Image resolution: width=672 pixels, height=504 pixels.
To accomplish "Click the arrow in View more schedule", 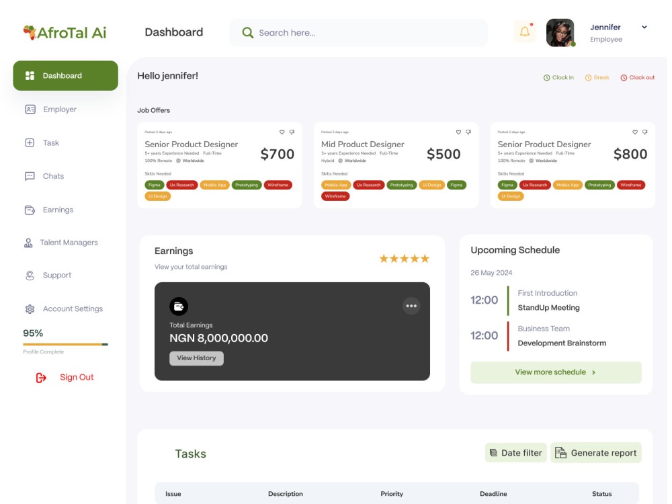I will pyautogui.click(x=593, y=372).
